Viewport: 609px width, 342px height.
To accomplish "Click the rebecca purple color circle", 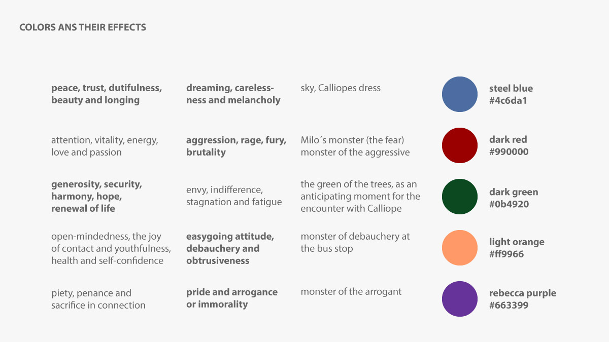I will (460, 299).
